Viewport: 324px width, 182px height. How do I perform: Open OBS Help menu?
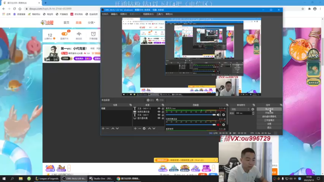coord(169,14)
